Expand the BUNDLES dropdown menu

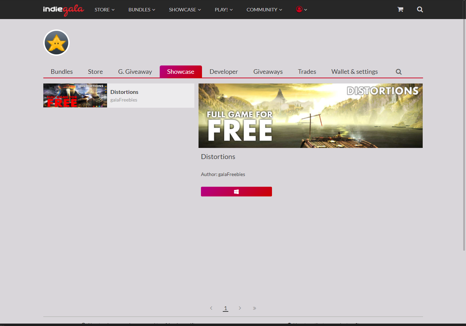tap(142, 10)
